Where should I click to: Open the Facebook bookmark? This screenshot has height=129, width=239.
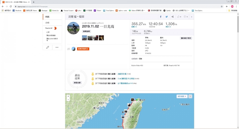pyautogui.click(x=17, y=11)
